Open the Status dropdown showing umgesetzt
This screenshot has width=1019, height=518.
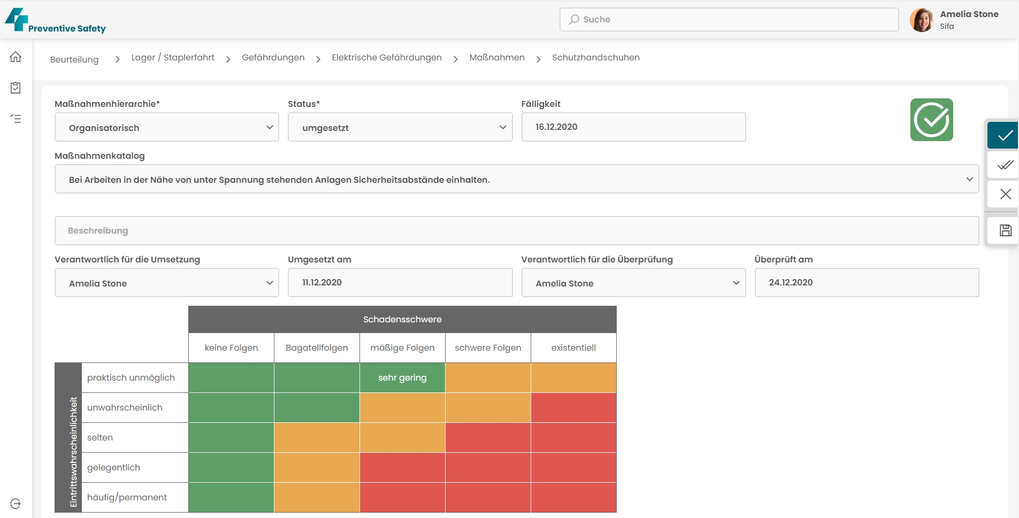click(400, 127)
